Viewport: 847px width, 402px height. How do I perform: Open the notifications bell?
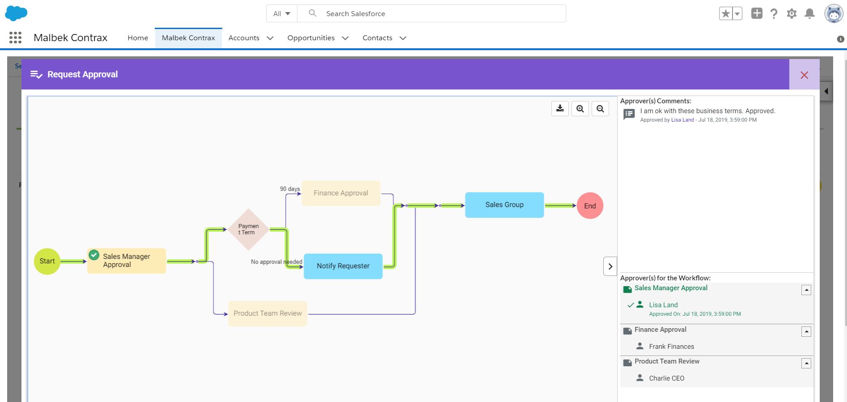[x=809, y=14]
